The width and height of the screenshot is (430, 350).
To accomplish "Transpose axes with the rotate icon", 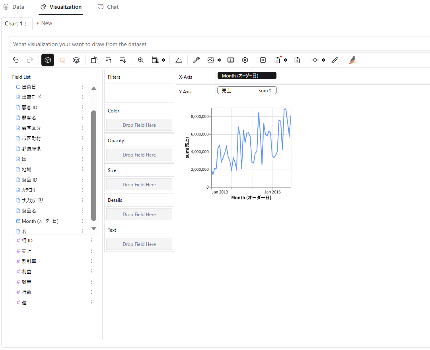I will click(x=94, y=60).
